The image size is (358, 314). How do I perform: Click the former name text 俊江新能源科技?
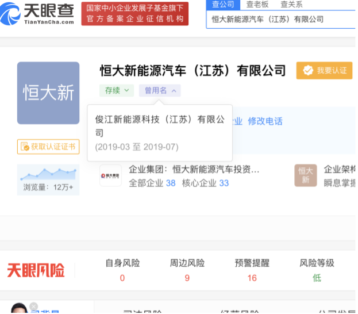tap(127, 119)
